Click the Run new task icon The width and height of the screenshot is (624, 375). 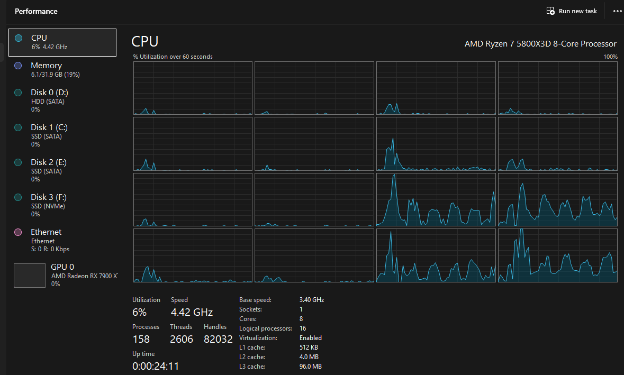[550, 11]
